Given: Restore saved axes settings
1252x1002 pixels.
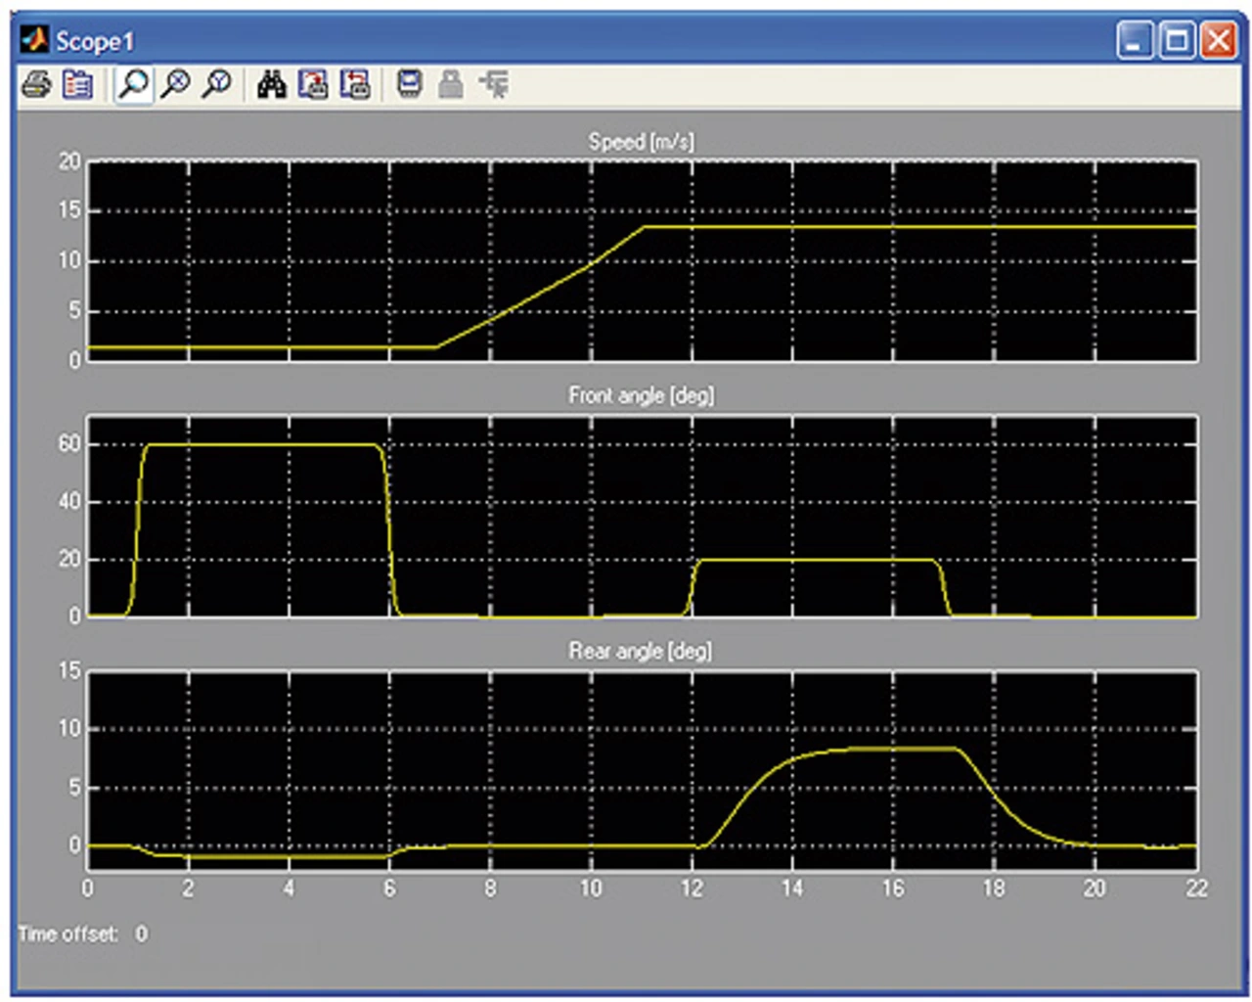Looking at the screenshot, I should [354, 85].
